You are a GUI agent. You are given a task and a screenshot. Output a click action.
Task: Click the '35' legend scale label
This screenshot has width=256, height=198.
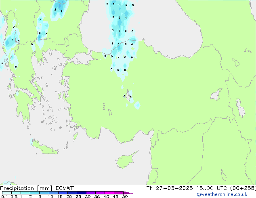(97, 196)
